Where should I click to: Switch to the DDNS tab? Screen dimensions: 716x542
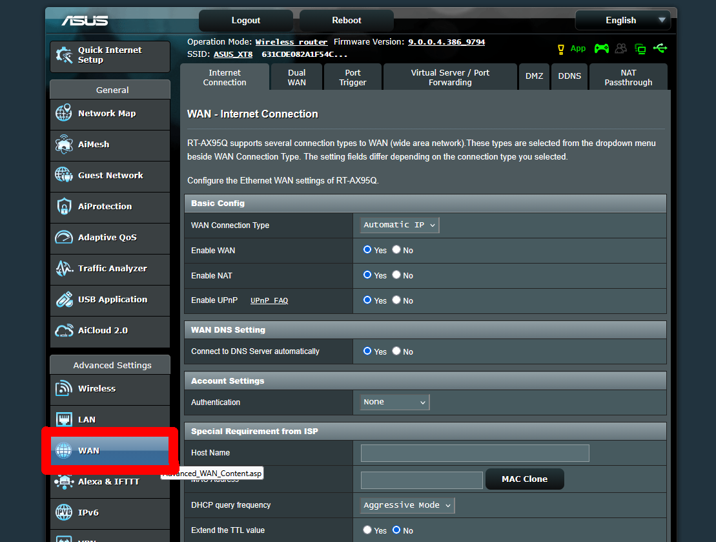(569, 76)
